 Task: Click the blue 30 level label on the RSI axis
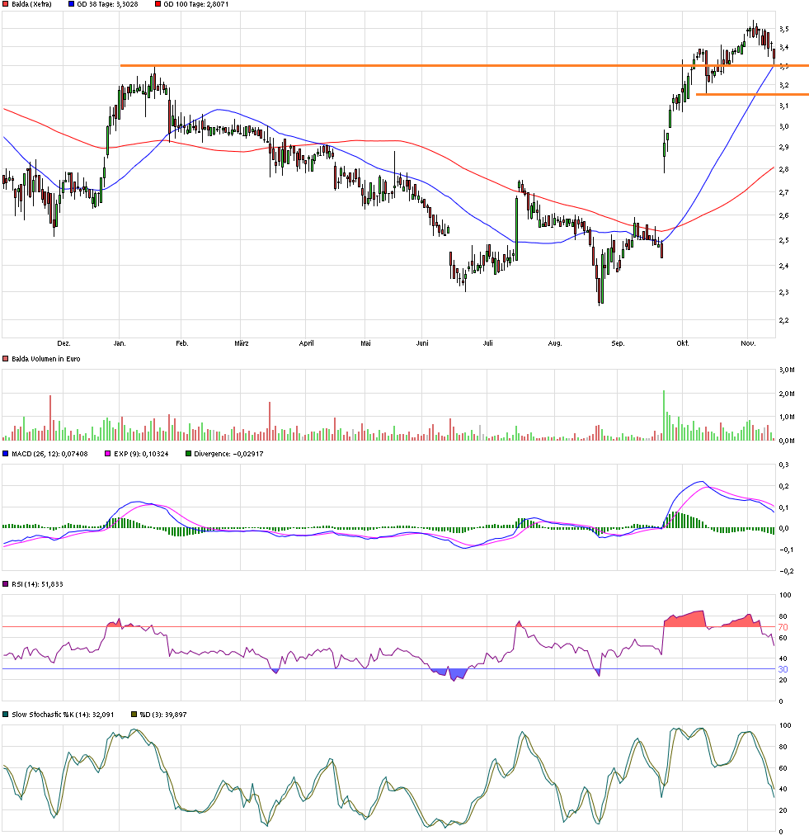coord(783,669)
